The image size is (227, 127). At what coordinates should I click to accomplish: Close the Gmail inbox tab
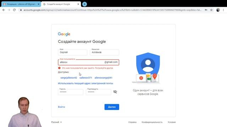(39, 4)
